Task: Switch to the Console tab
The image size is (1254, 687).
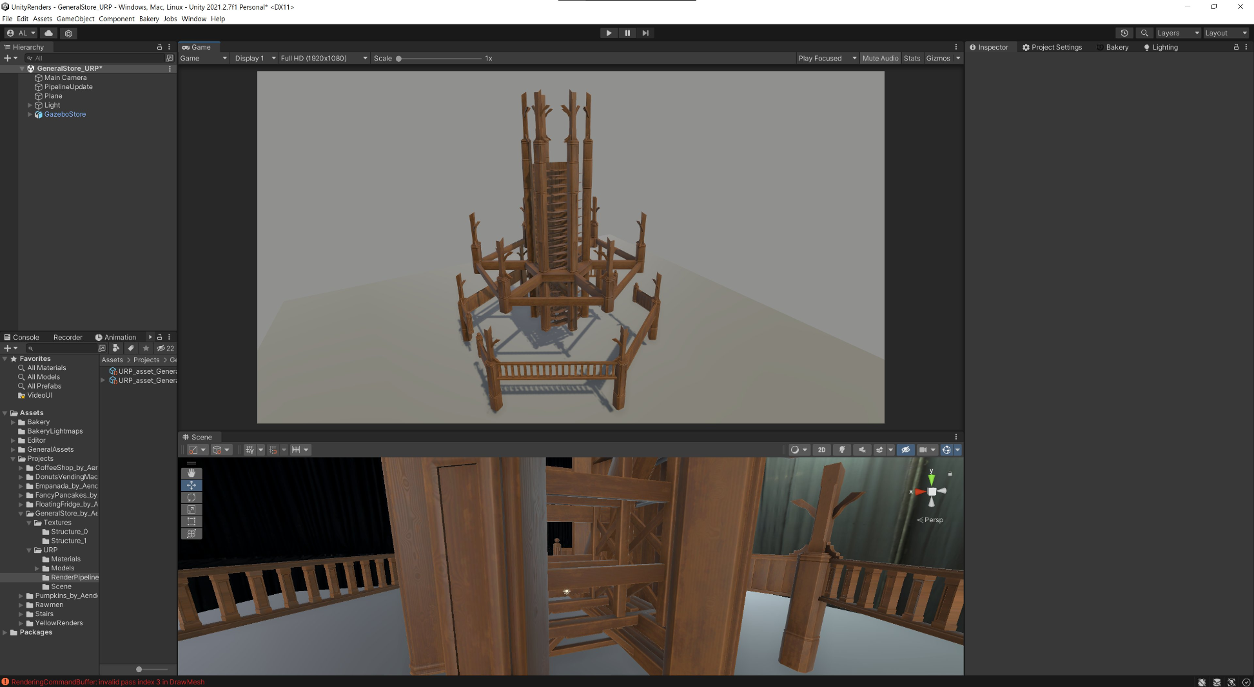Action: tap(21, 337)
